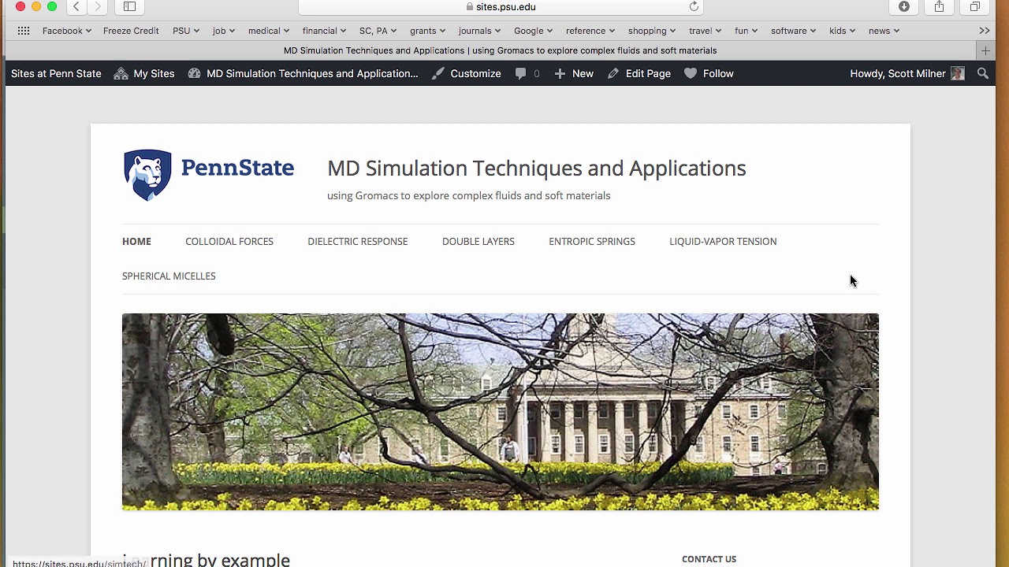Expand the journals bookmarks folder
This screenshot has height=567, width=1009.
pyautogui.click(x=479, y=31)
